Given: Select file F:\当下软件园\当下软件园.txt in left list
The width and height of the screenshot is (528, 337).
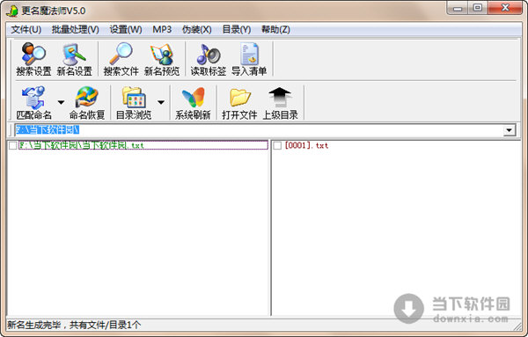Looking at the screenshot, I should (143, 145).
